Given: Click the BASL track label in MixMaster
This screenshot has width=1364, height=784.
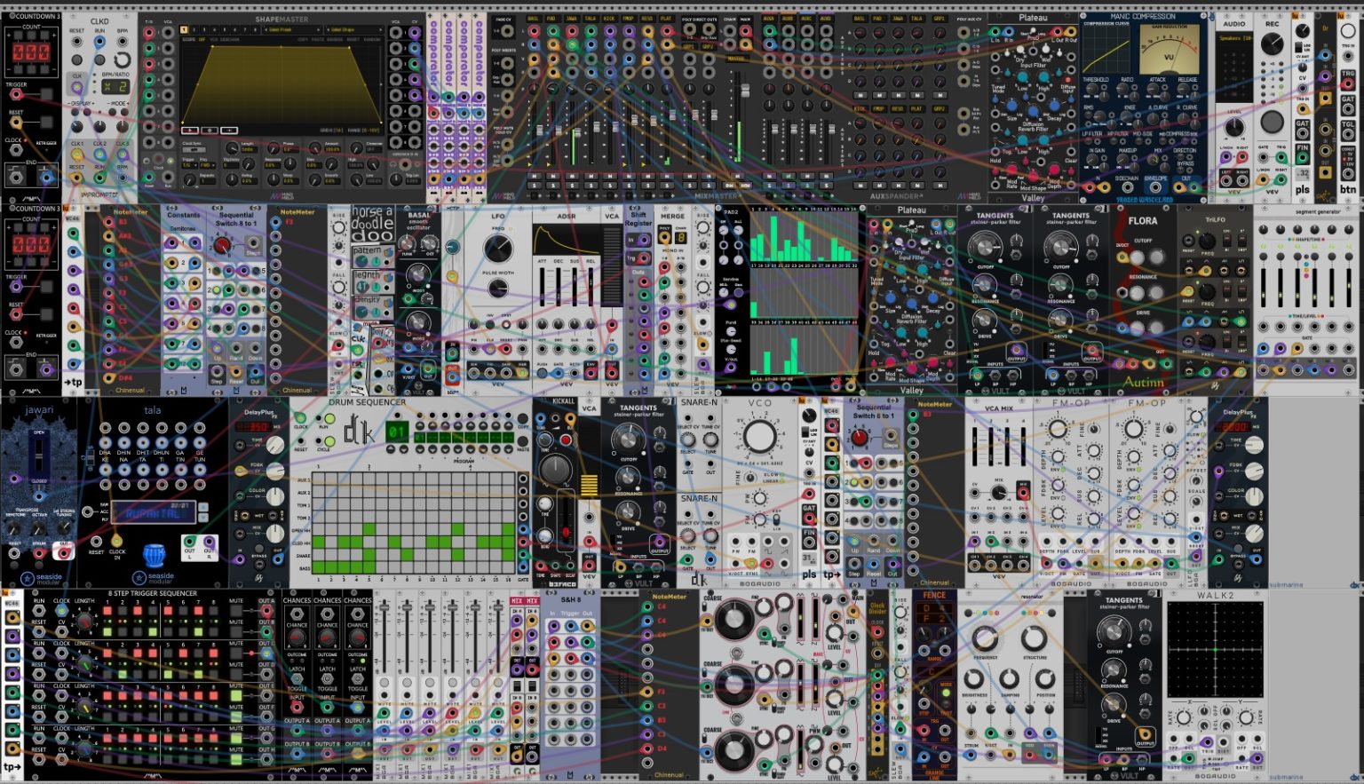Looking at the screenshot, I should click(x=534, y=19).
